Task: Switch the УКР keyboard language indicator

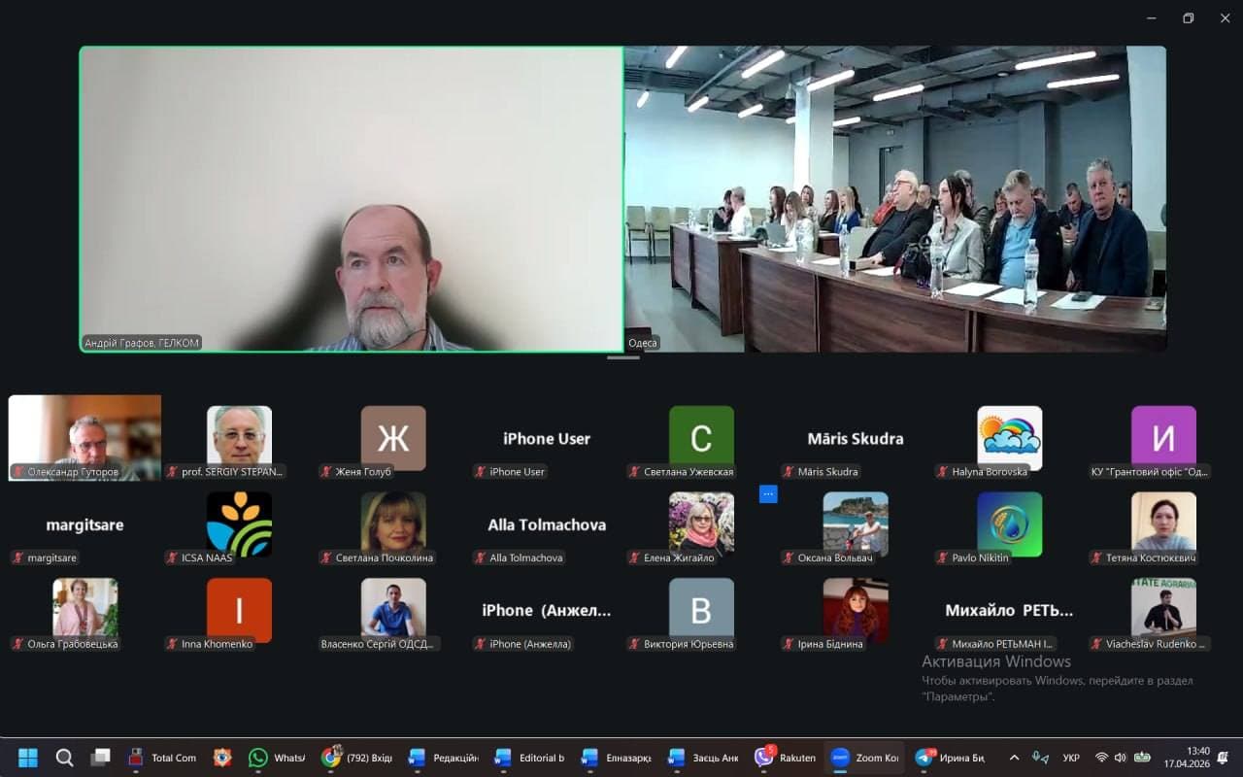Action: click(x=1071, y=758)
